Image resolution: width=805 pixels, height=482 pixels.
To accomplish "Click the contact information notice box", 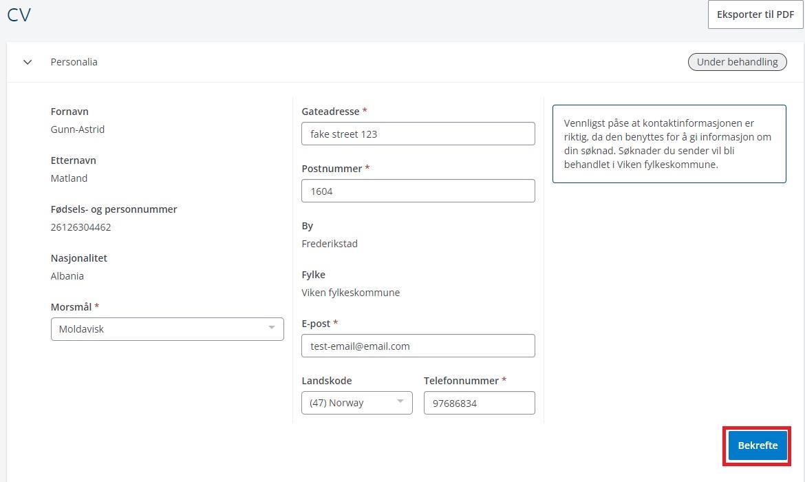I will tap(669, 144).
